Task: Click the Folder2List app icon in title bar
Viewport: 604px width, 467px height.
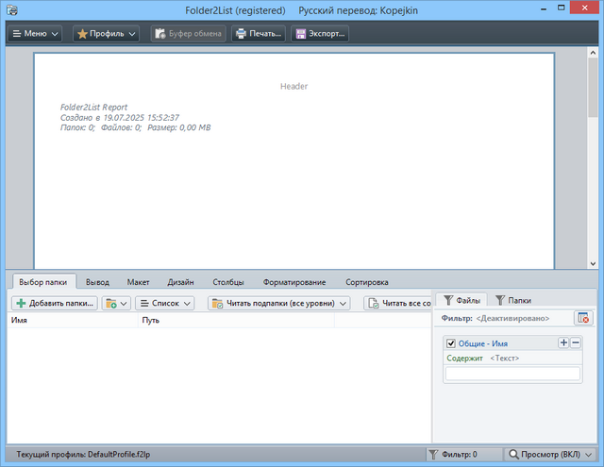Action: click(x=12, y=10)
